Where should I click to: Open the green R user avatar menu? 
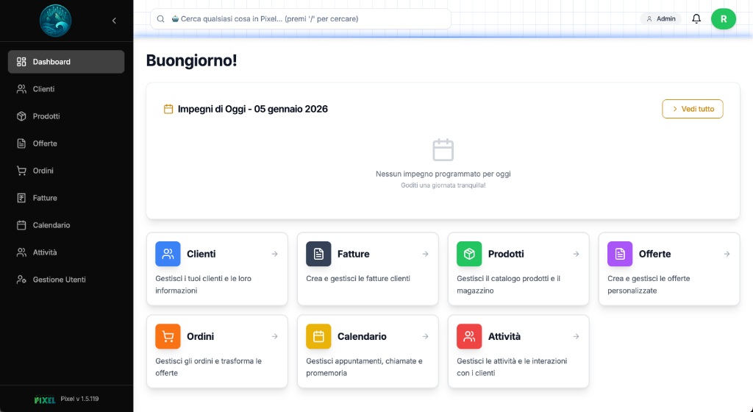click(x=723, y=19)
